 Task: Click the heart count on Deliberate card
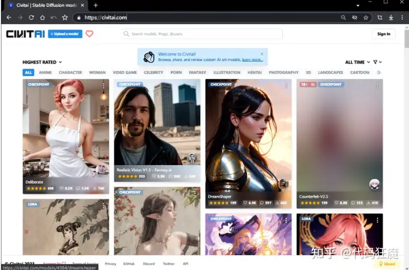tap(66, 188)
